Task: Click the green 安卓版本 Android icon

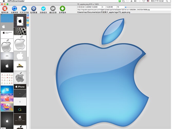Action: click(63, 9)
